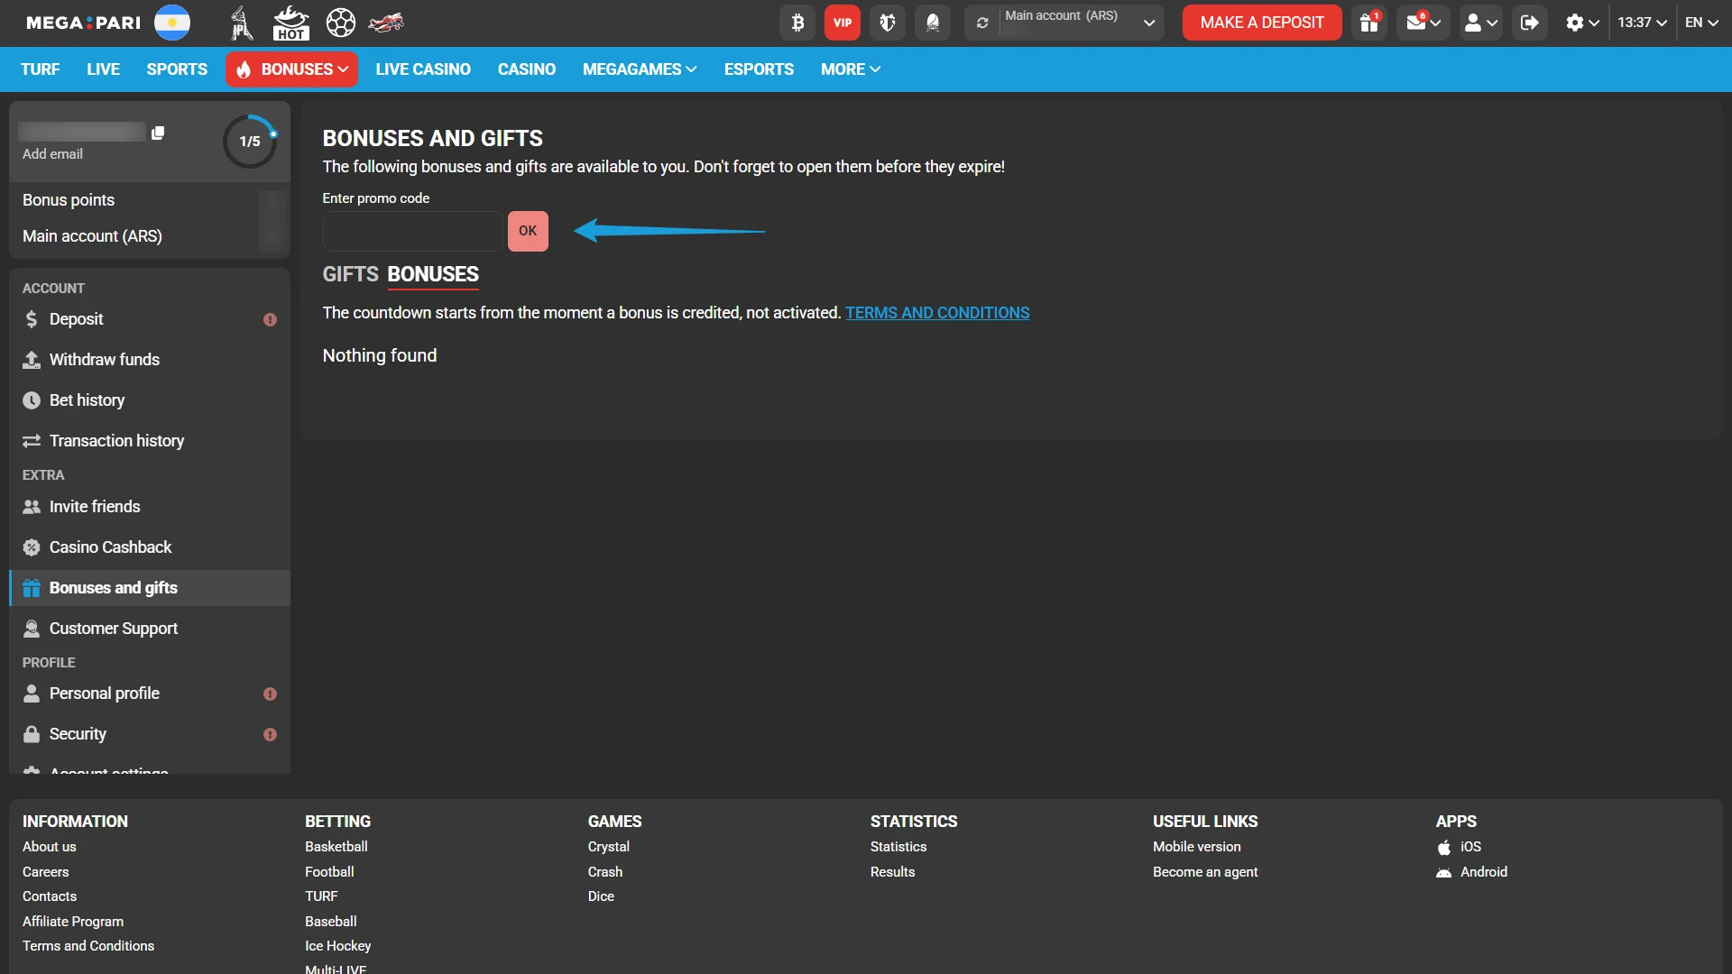Open the TURF section
The height and width of the screenshot is (974, 1732).
tap(40, 69)
